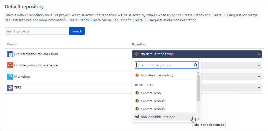
Task: Click the magnifier icon in repository search
Action: click(196, 65)
